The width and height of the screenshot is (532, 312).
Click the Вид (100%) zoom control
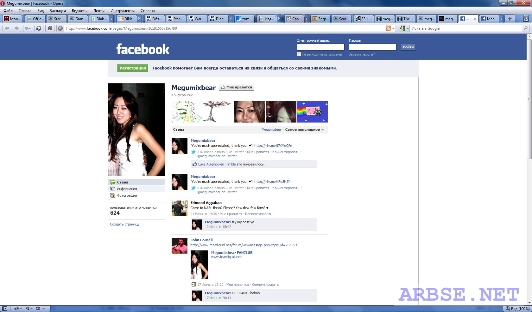(517, 309)
